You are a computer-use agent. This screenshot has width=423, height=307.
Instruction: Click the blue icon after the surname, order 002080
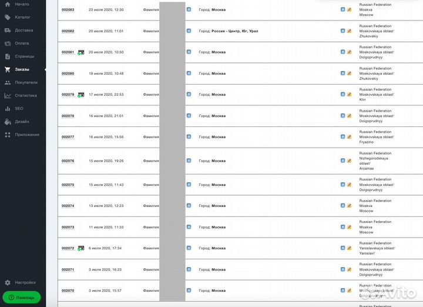189,74
